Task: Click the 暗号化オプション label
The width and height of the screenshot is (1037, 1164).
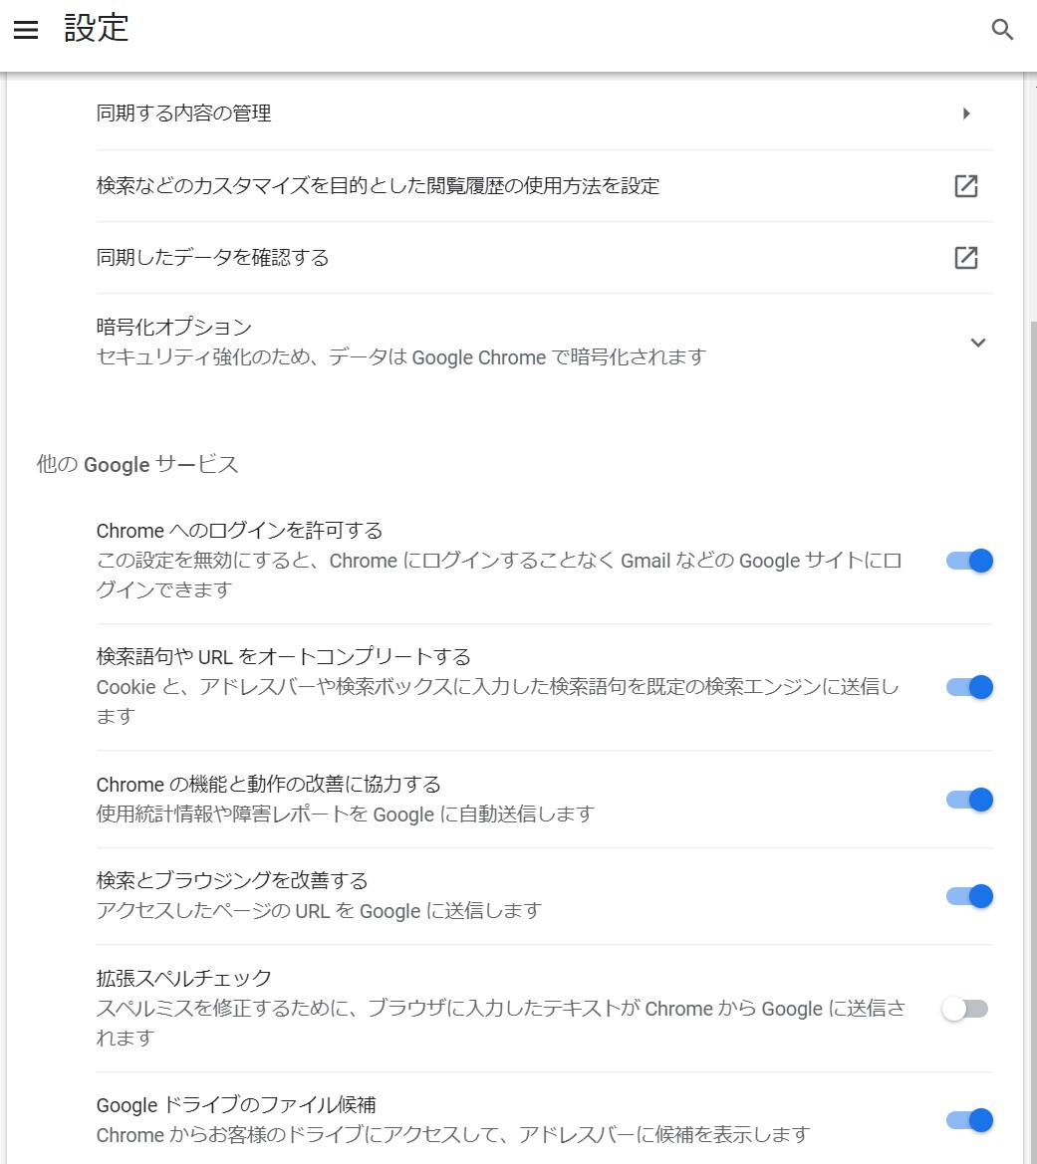Action: pyautogui.click(x=173, y=327)
